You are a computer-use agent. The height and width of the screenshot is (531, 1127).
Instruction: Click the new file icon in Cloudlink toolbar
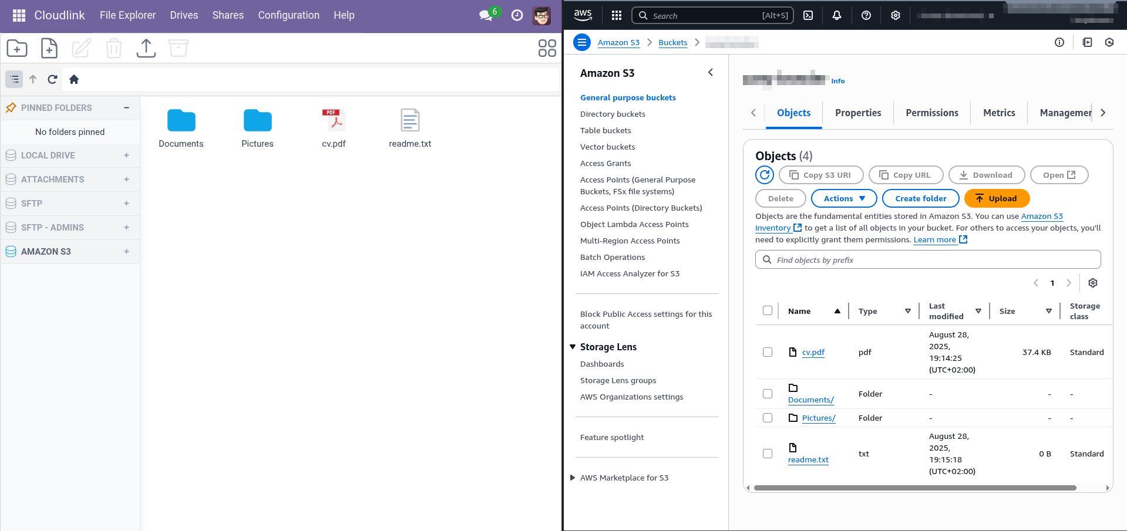pos(49,48)
